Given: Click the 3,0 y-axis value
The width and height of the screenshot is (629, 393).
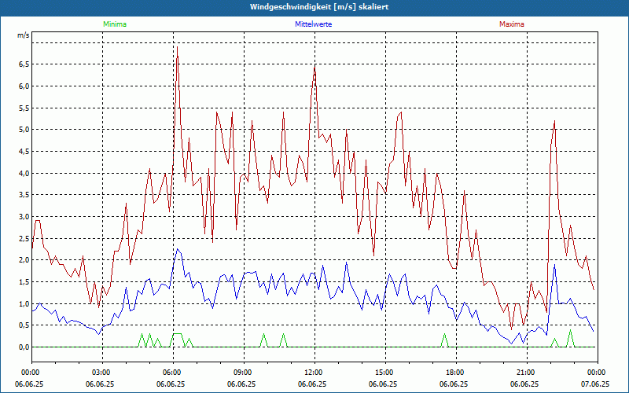Looking at the screenshot, I should [x=24, y=217].
